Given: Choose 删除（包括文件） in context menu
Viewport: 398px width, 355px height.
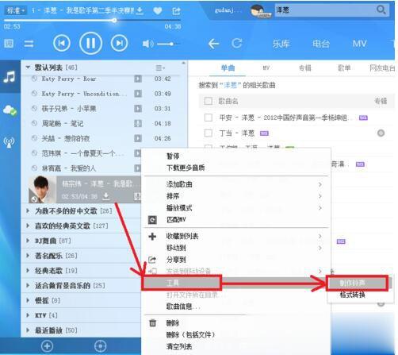Looking at the screenshot, I should [x=190, y=335].
